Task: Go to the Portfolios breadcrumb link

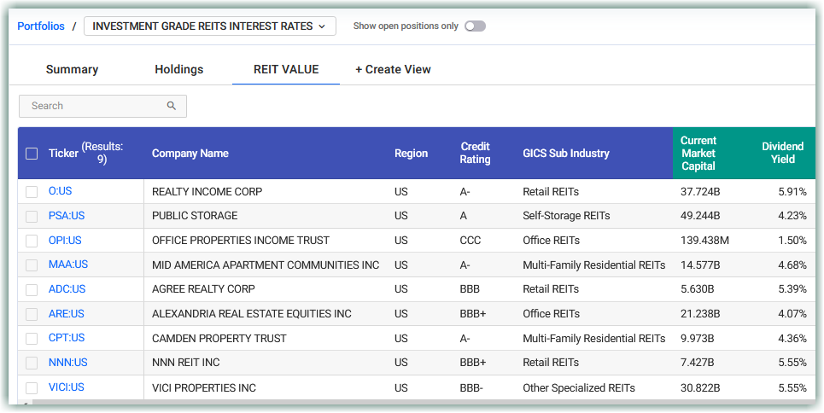Action: click(x=41, y=26)
